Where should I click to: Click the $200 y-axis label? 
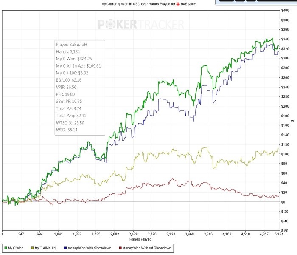(x=285, y=106)
